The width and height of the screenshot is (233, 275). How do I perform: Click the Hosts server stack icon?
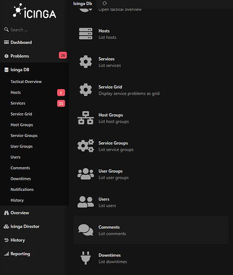click(86, 34)
